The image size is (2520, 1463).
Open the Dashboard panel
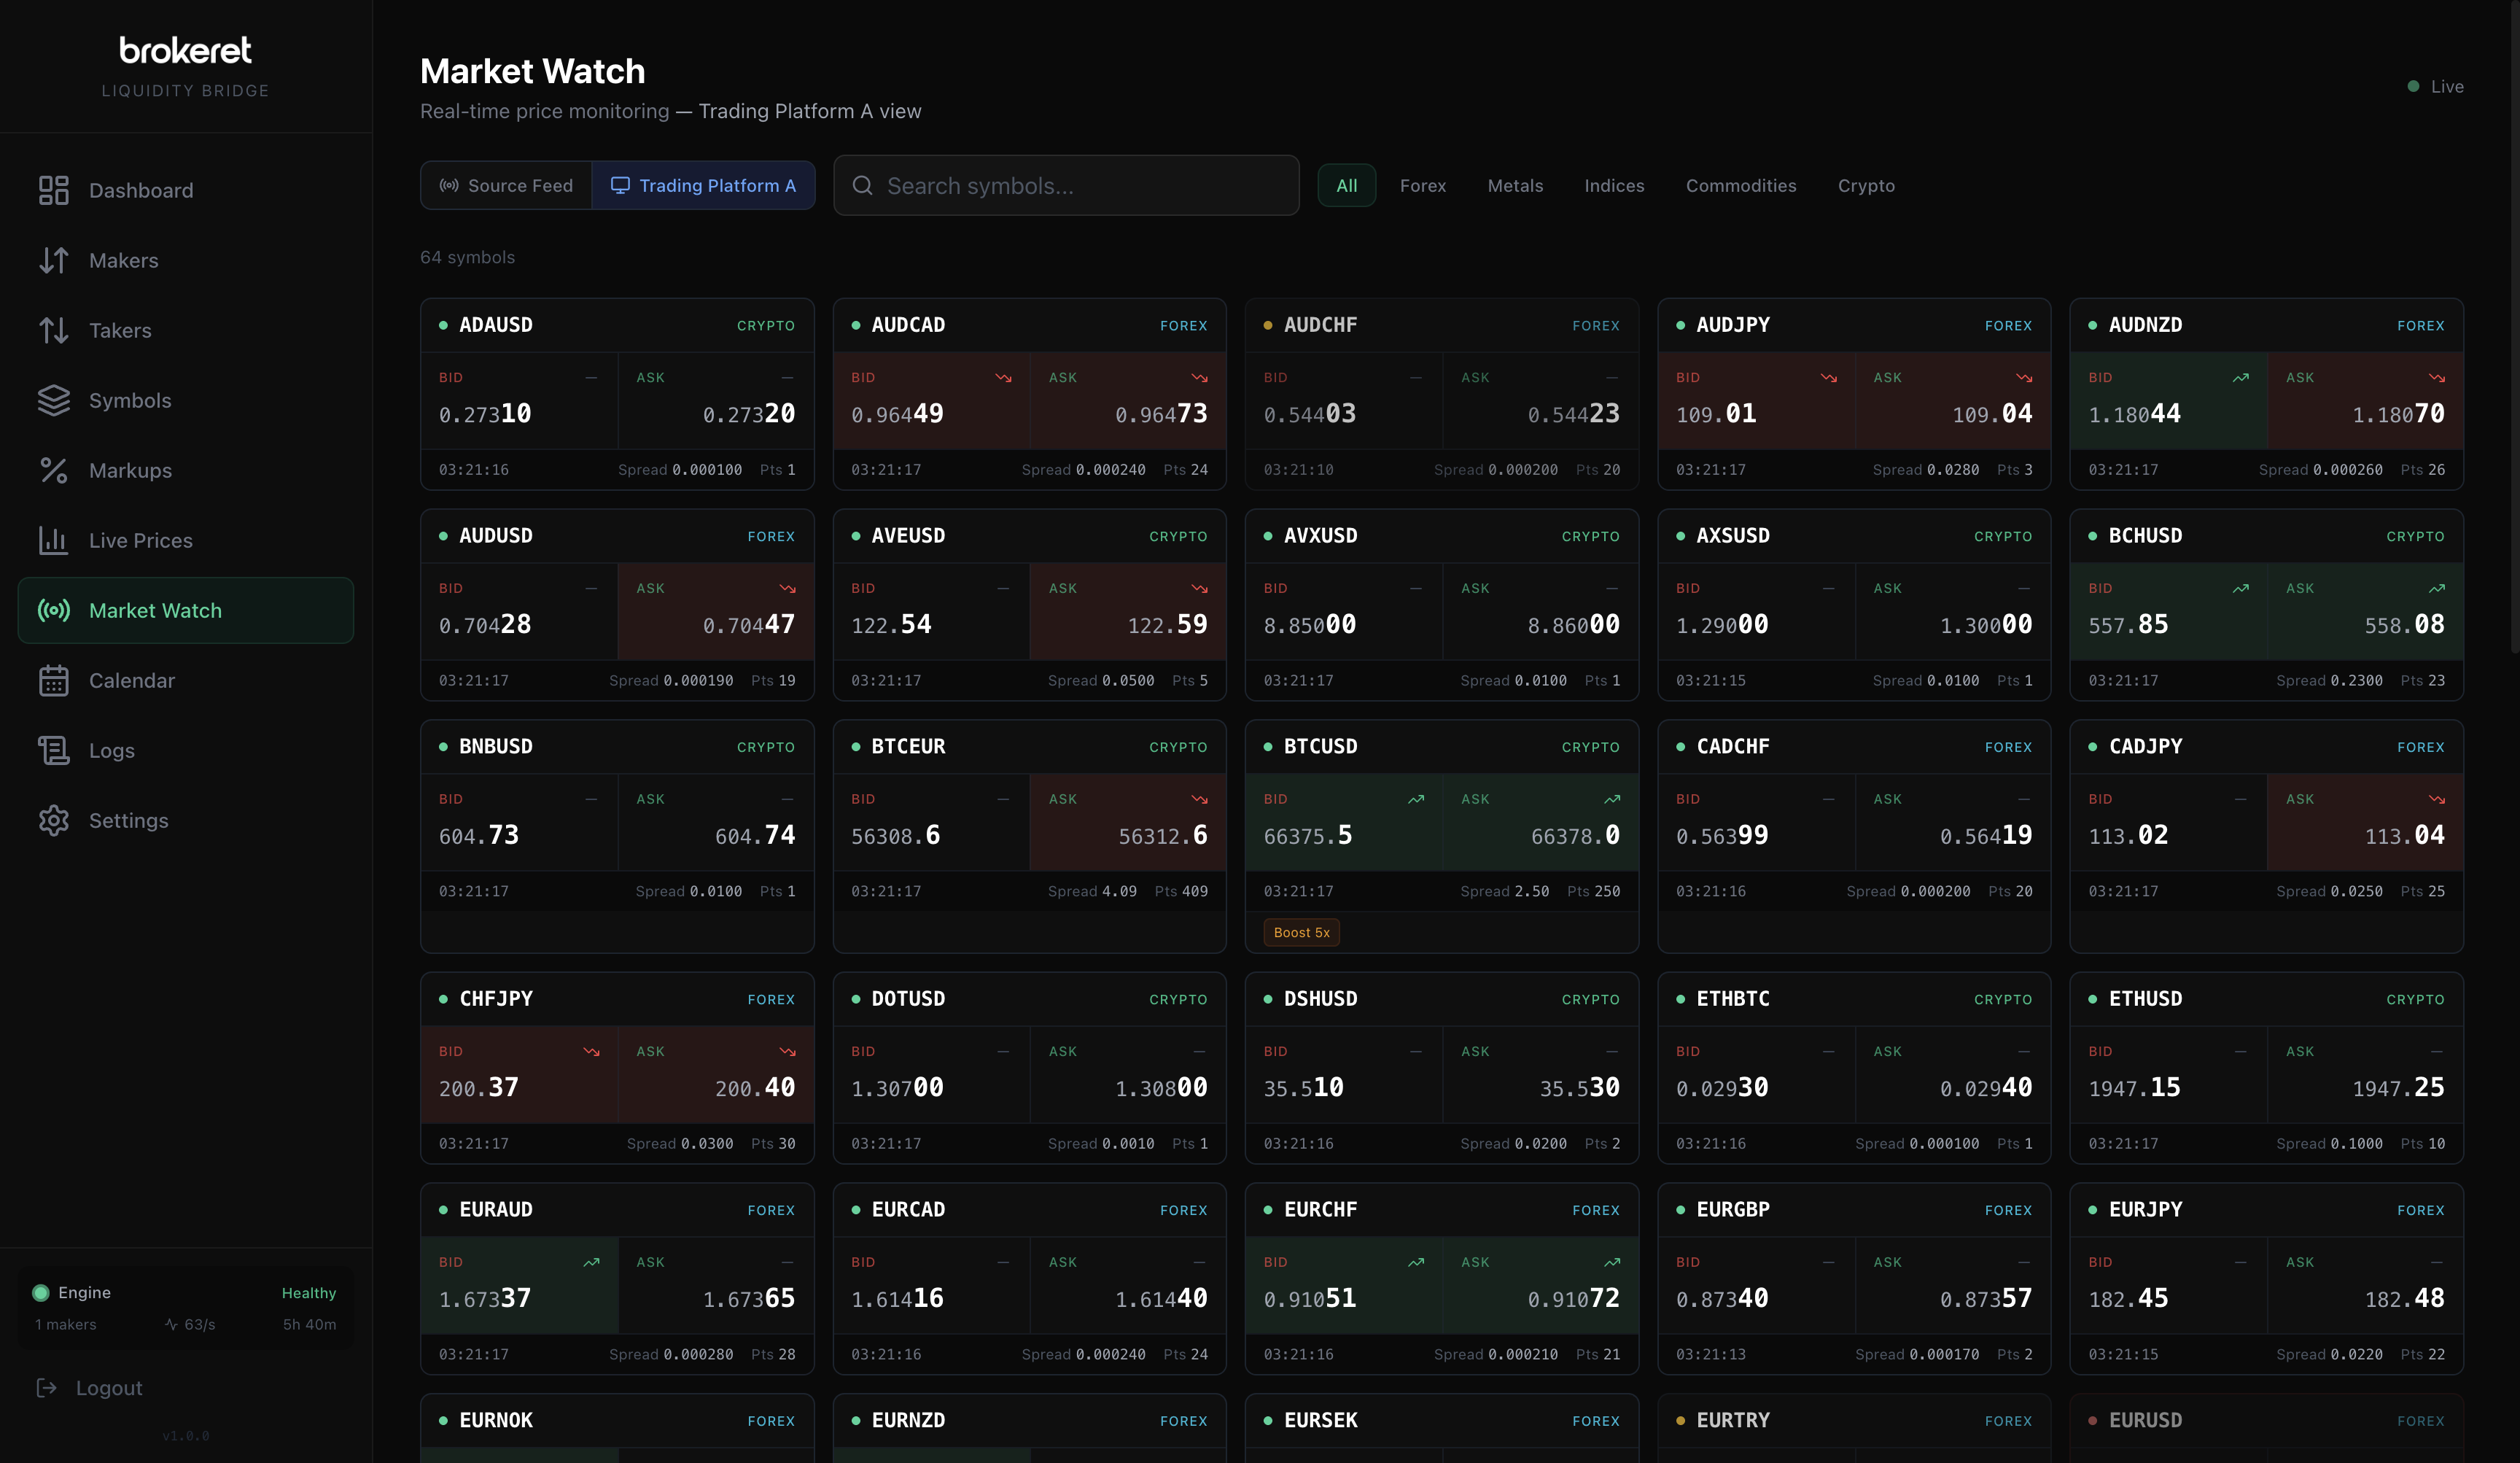point(140,190)
